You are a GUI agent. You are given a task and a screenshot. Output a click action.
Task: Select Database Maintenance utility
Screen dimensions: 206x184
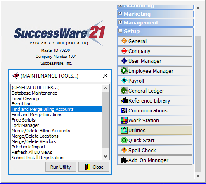[x=57, y=93]
